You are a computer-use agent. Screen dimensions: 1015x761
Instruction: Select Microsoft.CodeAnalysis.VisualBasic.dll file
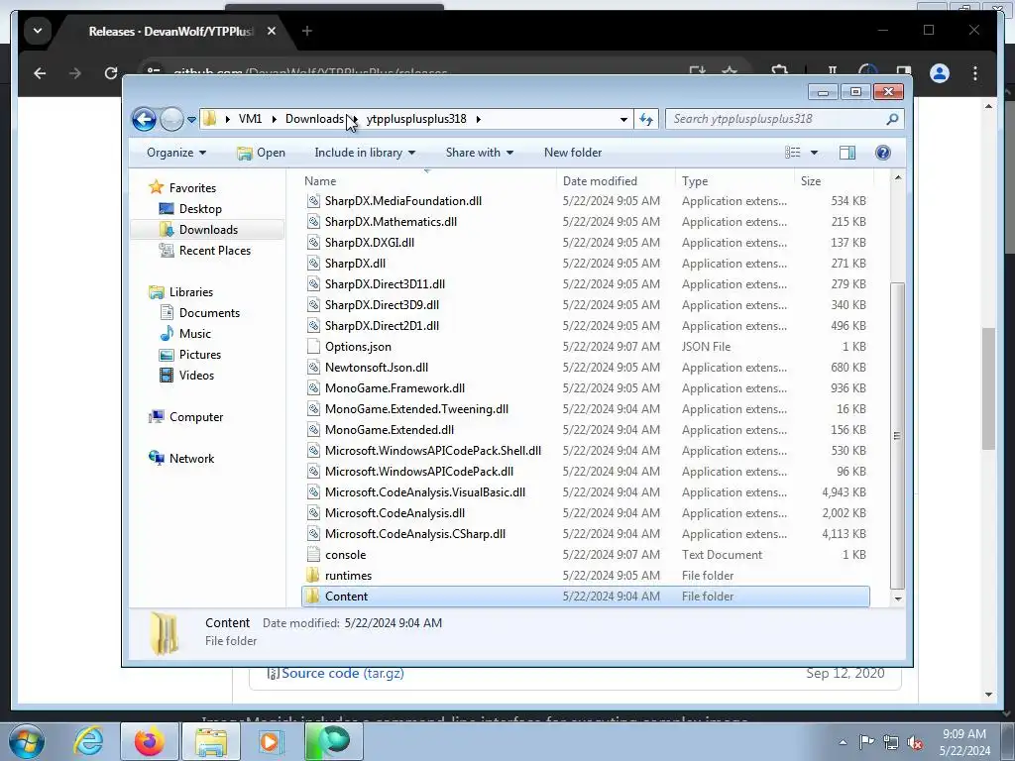[x=424, y=492]
